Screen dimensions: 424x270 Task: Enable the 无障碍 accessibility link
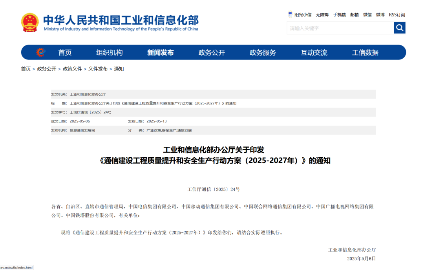point(322,15)
